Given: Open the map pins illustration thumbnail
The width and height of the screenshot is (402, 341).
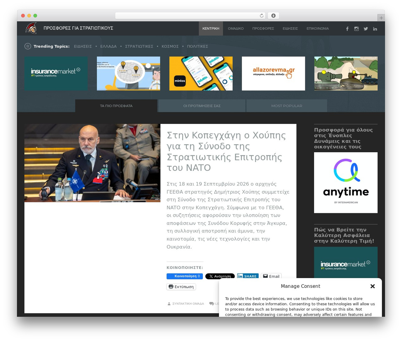Looking at the screenshot, I should (x=128, y=74).
